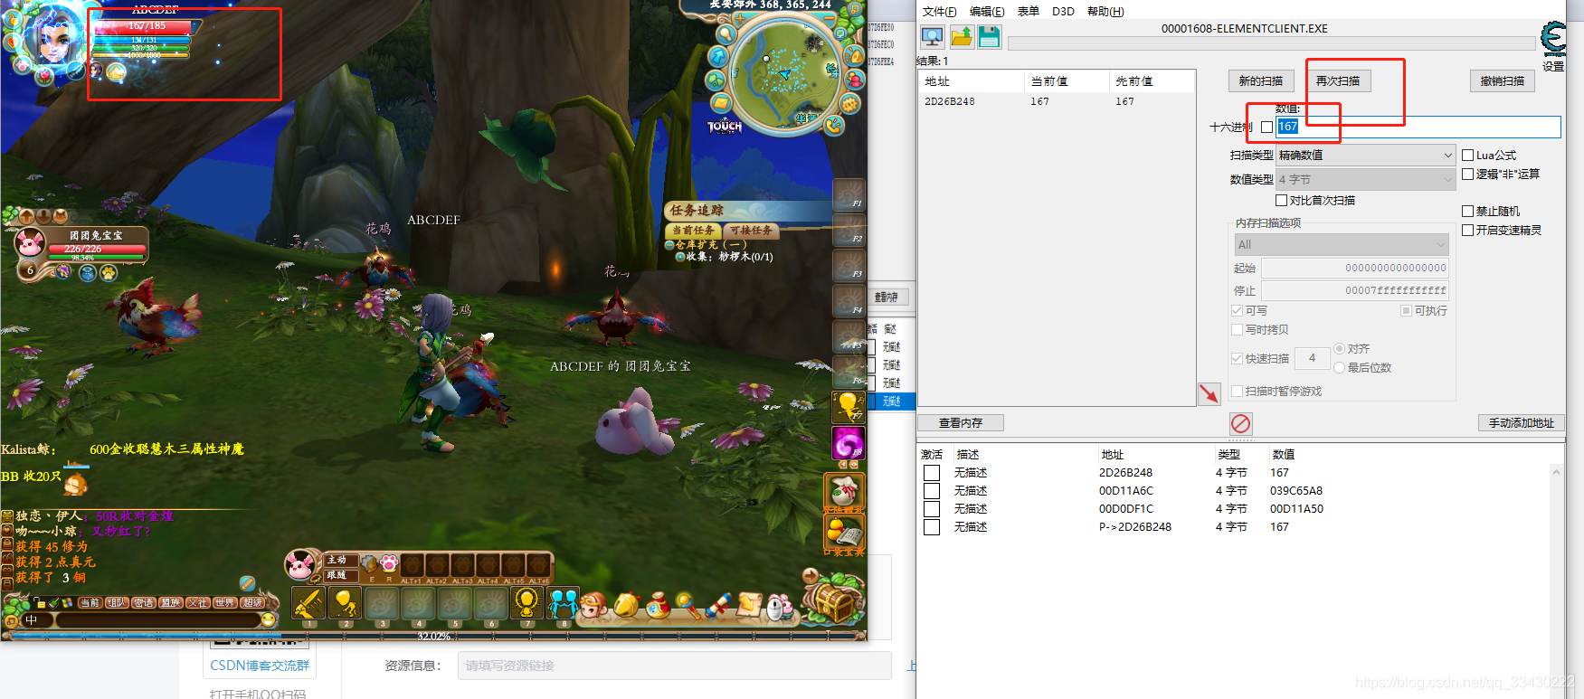Activate the checkbox for address 00D11A6C row
The width and height of the screenshot is (1584, 699).
932,491
